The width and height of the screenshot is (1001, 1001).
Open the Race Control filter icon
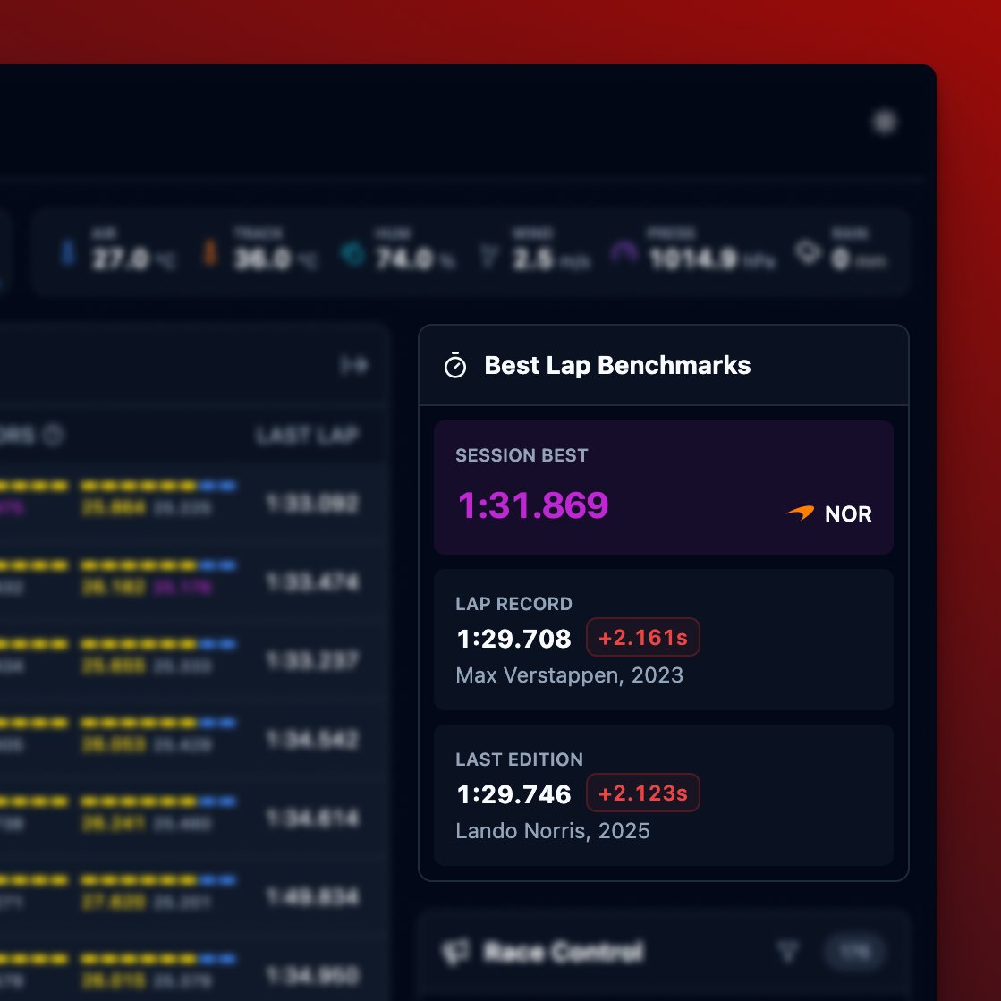point(788,952)
